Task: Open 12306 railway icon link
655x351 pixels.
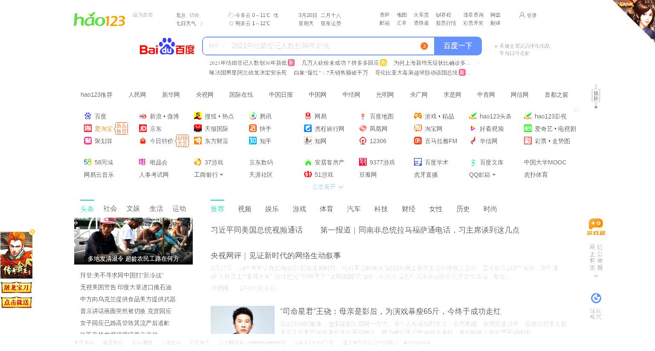Action: coord(363,141)
